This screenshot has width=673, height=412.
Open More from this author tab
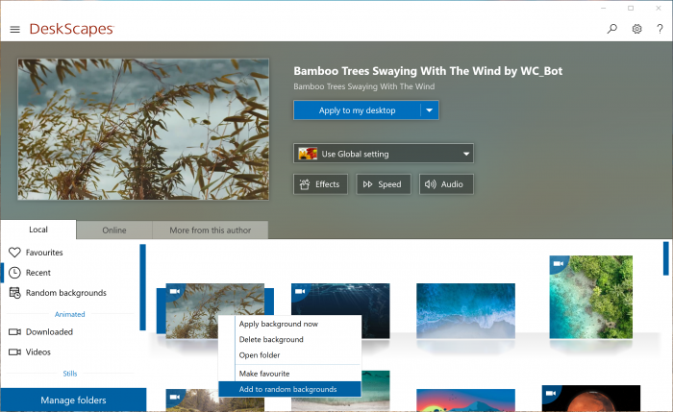click(x=211, y=230)
